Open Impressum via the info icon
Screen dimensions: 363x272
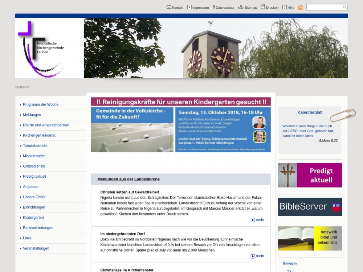pyautogui.click(x=189, y=7)
